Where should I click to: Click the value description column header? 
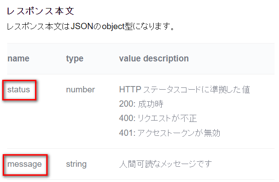pyautogui.click(x=154, y=58)
